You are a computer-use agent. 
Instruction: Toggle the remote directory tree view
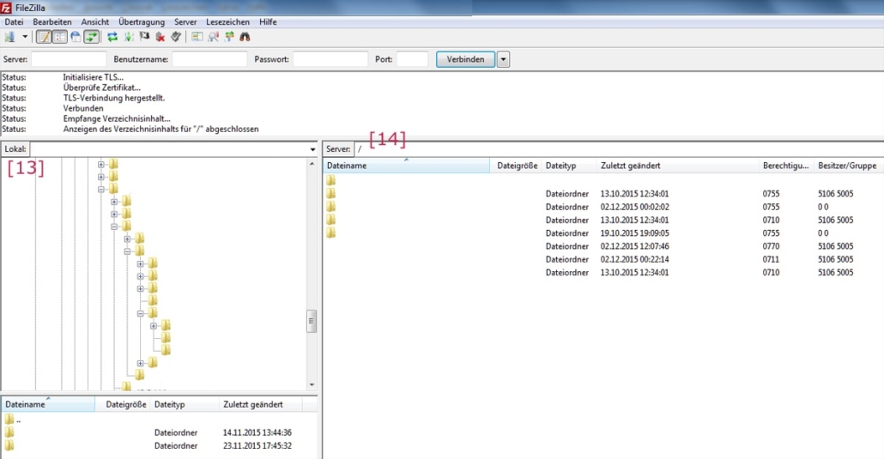[x=75, y=37]
